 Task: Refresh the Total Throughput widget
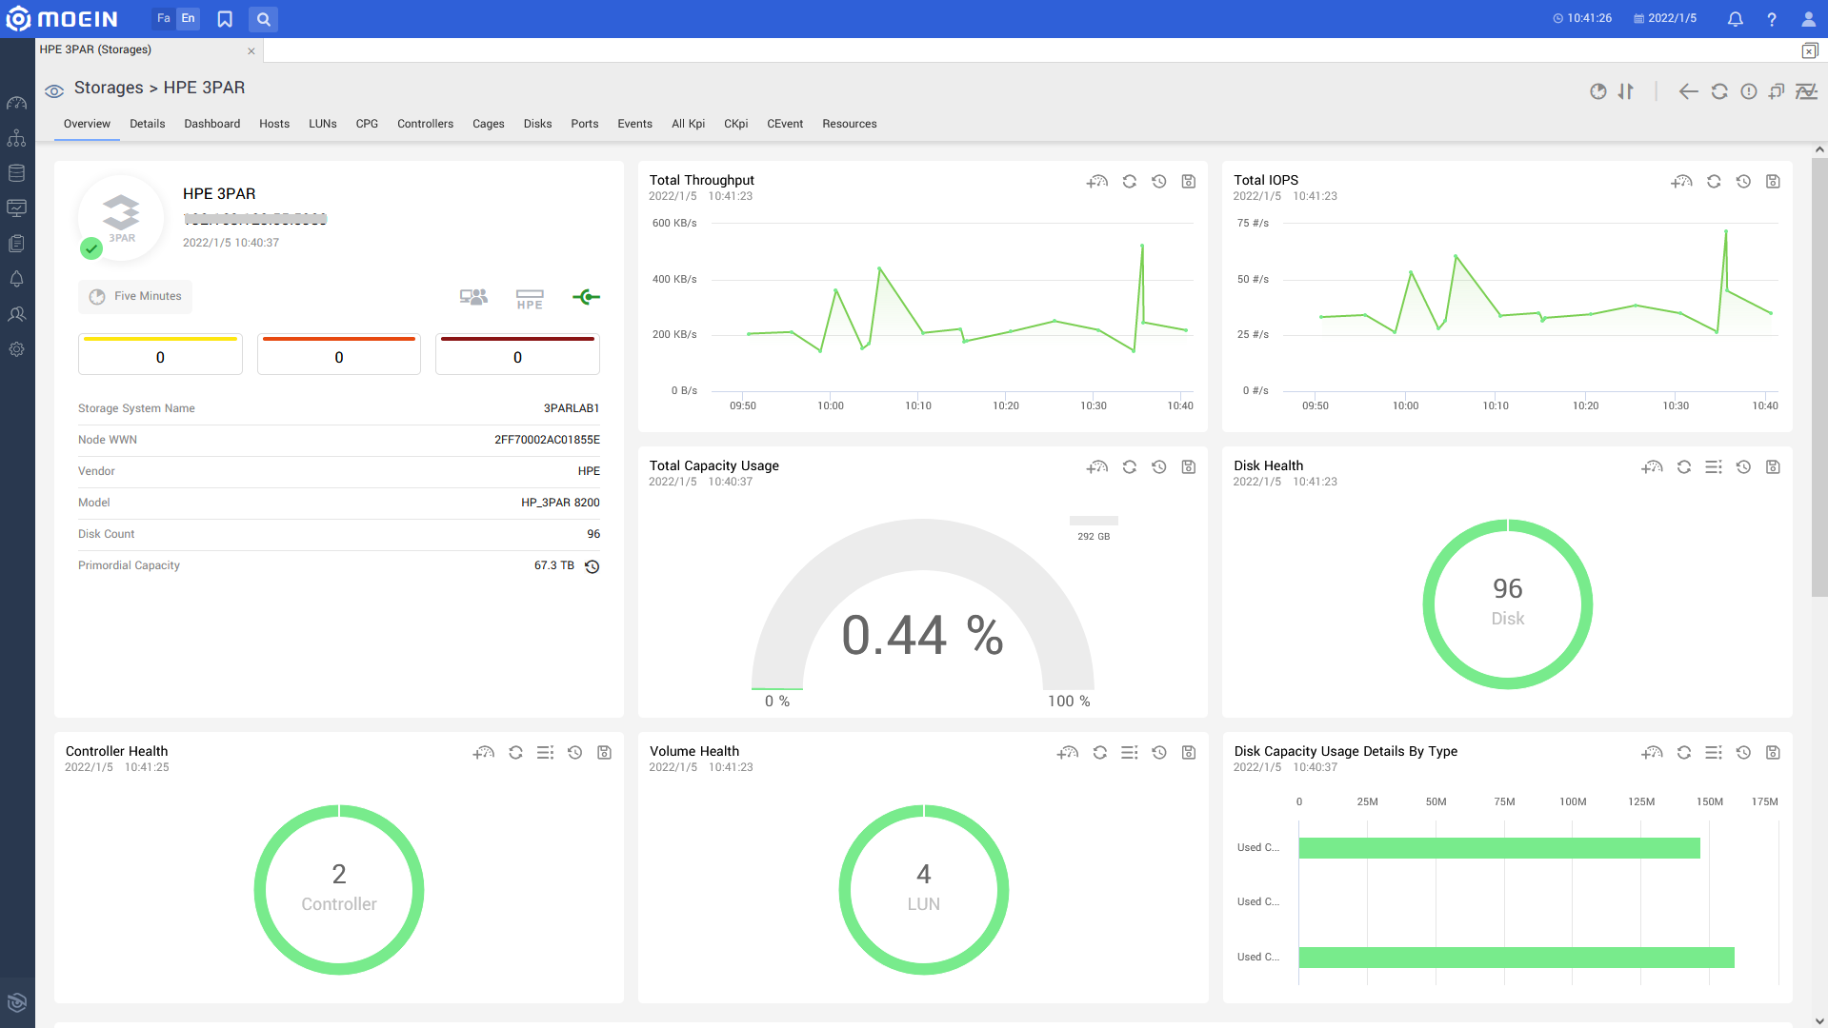(1129, 181)
